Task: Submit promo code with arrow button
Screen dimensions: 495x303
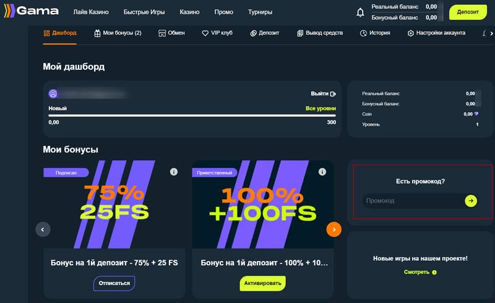Action: [471, 201]
